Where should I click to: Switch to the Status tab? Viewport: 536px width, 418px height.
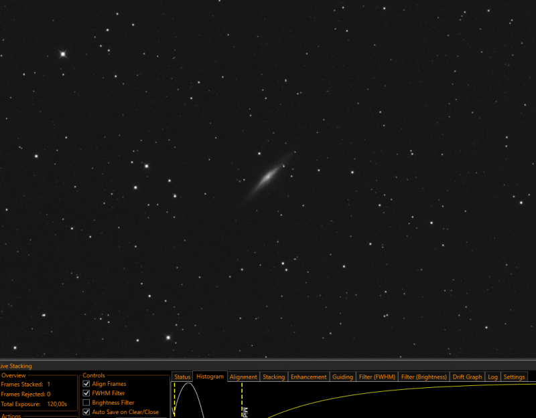pyautogui.click(x=182, y=377)
